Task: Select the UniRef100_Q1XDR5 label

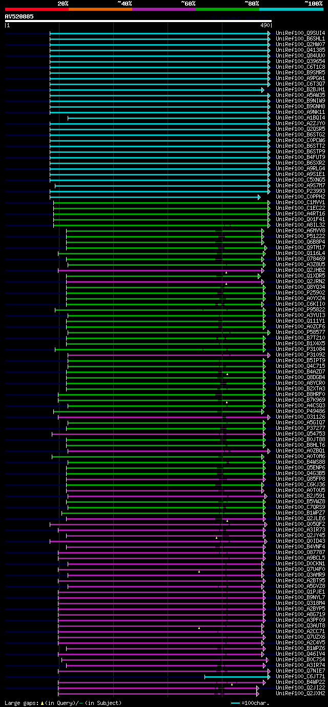Action: 300,276
